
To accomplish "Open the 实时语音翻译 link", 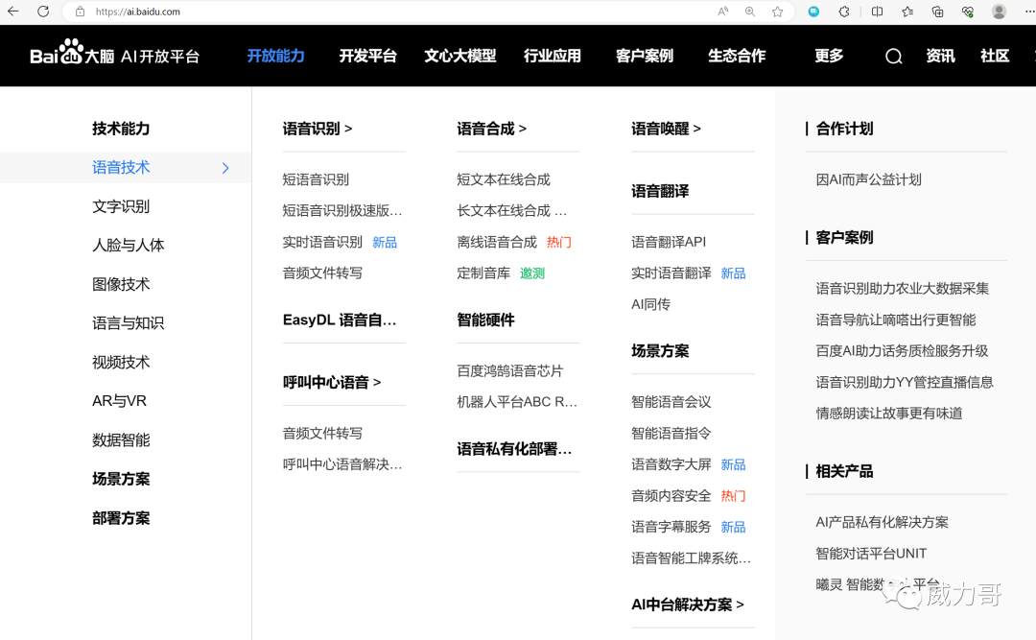I will point(671,273).
